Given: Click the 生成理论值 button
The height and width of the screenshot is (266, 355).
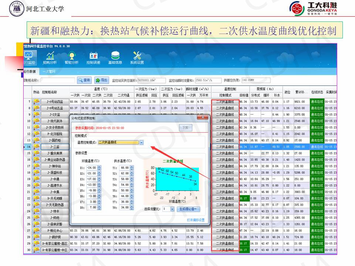Looking at the screenshot, I should tap(189, 209).
